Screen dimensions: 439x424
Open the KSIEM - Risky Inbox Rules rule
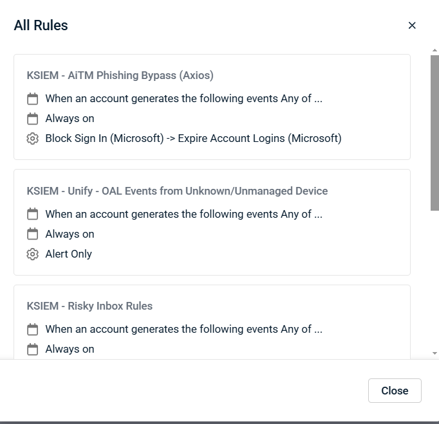[x=89, y=306]
